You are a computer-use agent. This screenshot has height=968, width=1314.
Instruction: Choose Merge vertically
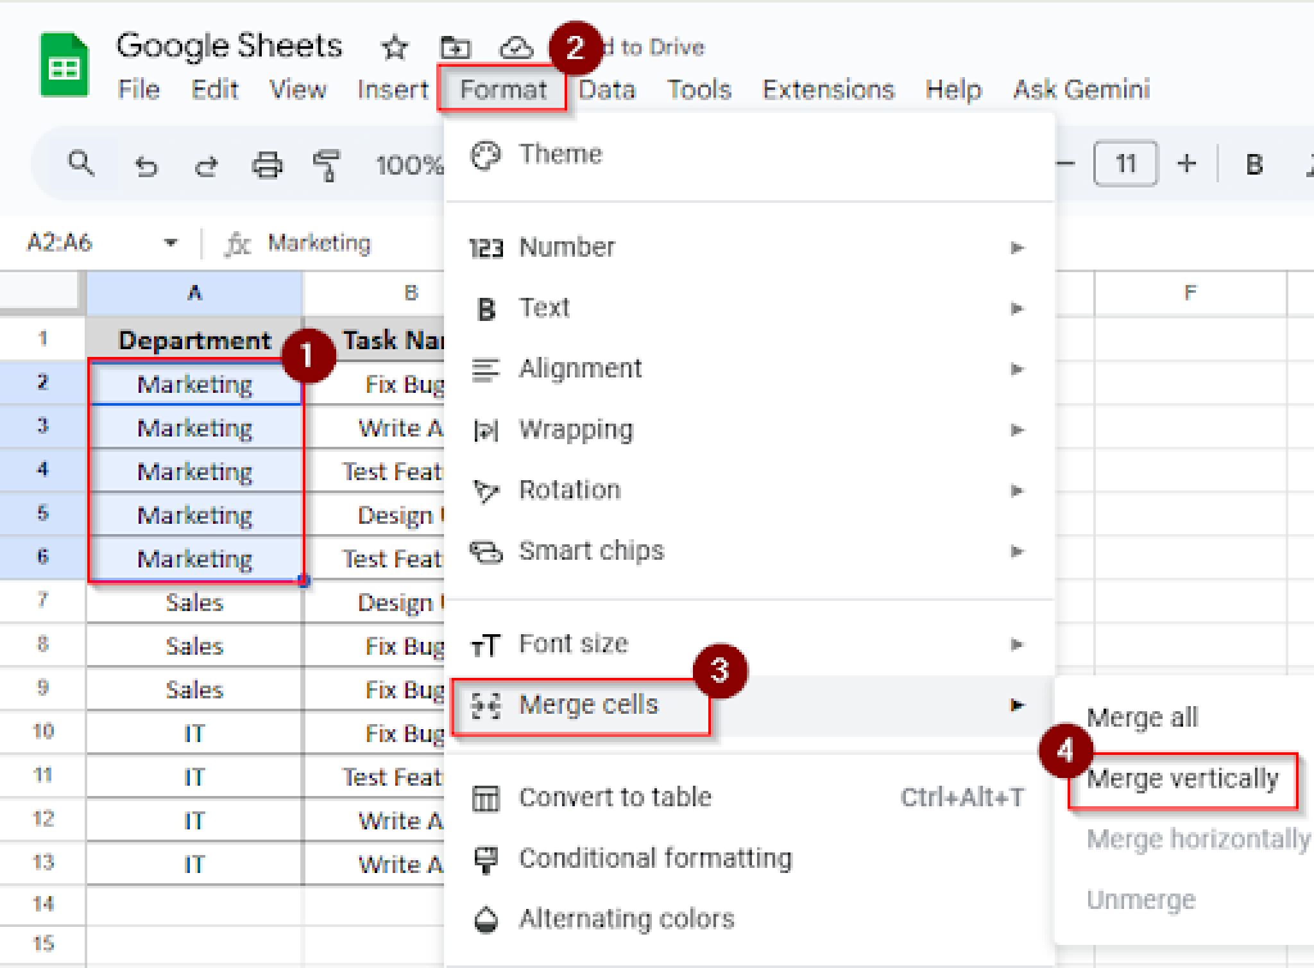tap(1182, 778)
